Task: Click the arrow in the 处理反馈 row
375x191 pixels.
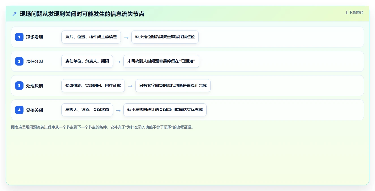Action: pyautogui.click(x=130, y=86)
